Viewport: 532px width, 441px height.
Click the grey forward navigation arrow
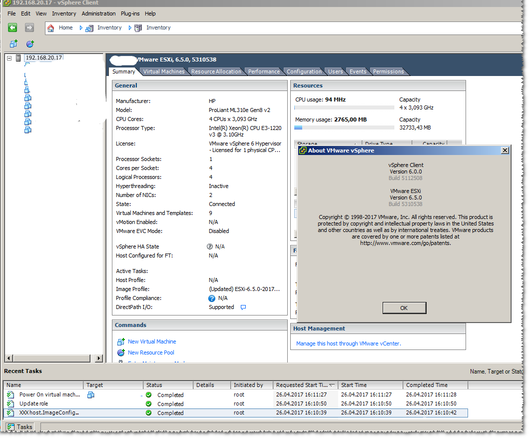coord(29,27)
